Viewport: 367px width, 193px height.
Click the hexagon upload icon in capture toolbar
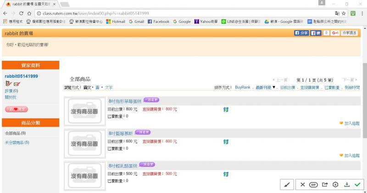click(335, 185)
